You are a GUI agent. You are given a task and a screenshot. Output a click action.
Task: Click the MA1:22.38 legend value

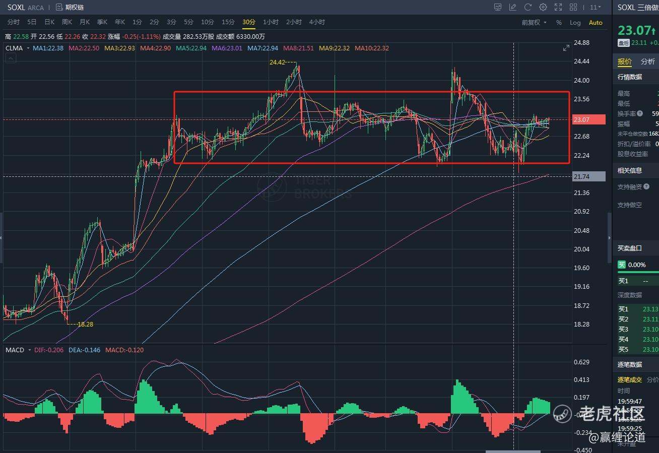pos(48,48)
